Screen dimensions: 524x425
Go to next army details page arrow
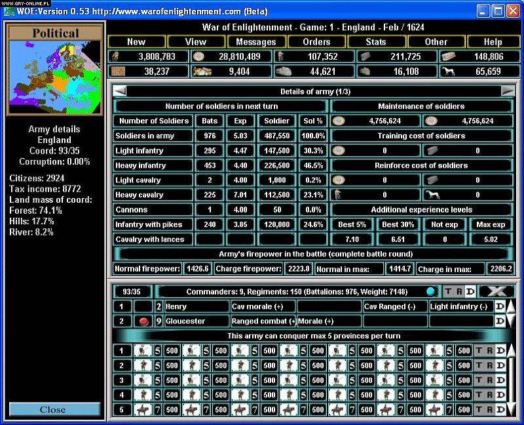508,91
